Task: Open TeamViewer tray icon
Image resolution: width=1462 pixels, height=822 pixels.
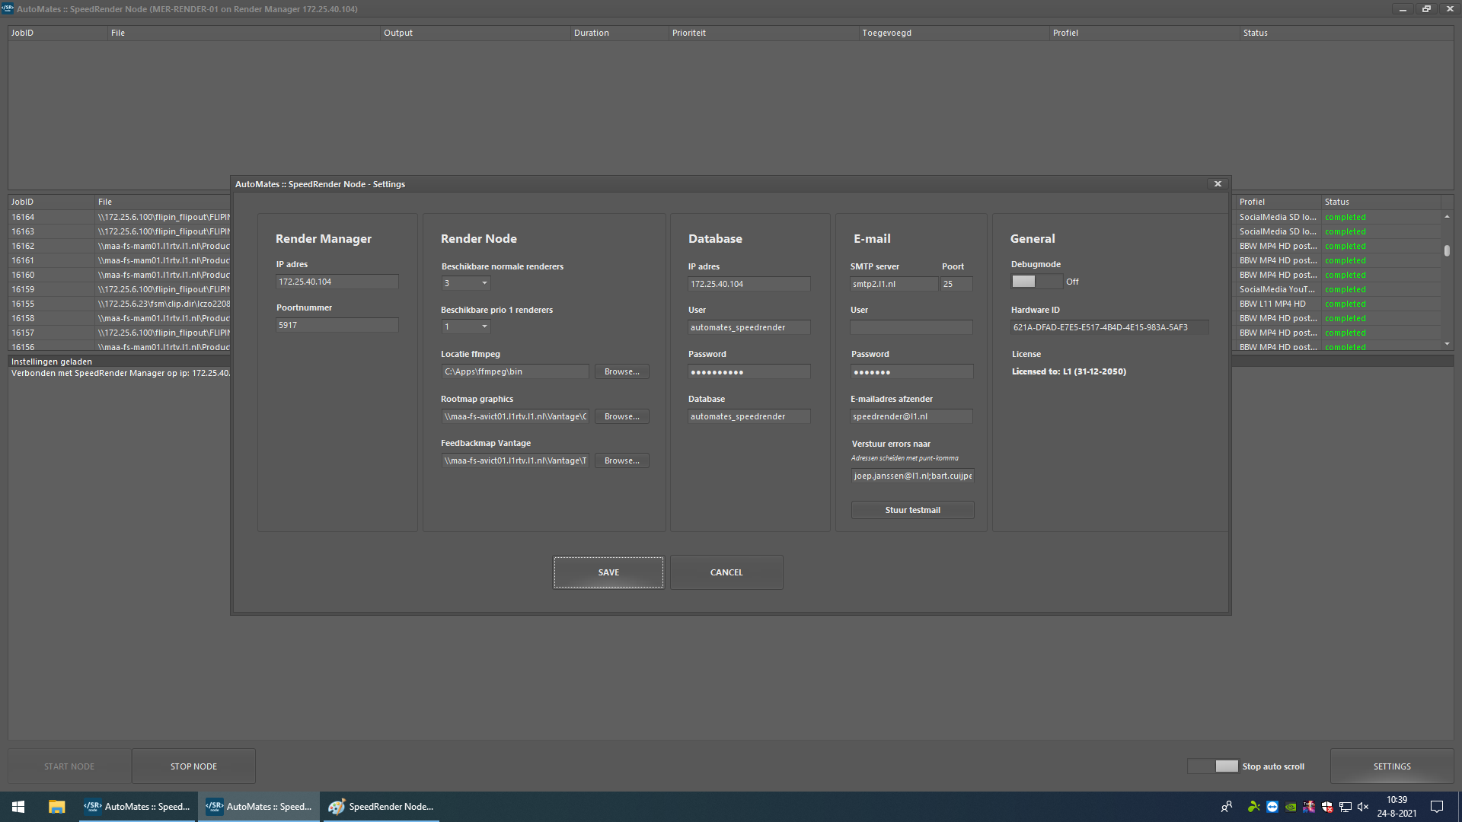Action: [1272, 807]
